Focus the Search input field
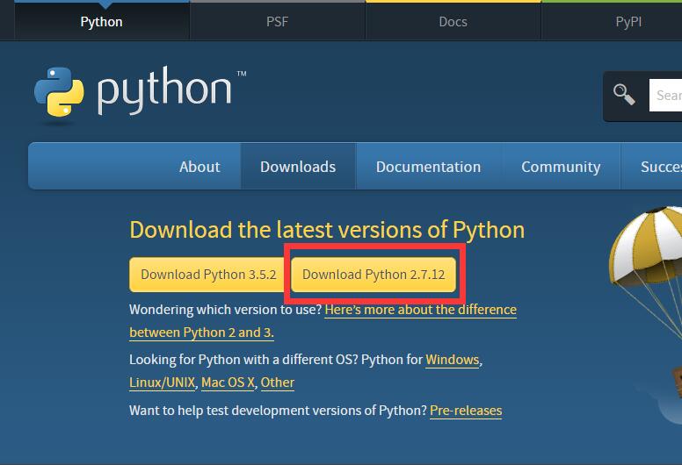Viewport: 682px width, 465px height. click(x=665, y=95)
